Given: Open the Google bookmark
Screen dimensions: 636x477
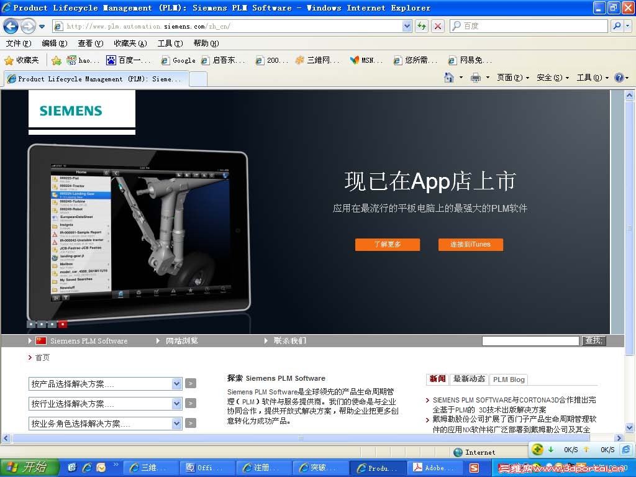Looking at the screenshot, I should click(x=178, y=60).
